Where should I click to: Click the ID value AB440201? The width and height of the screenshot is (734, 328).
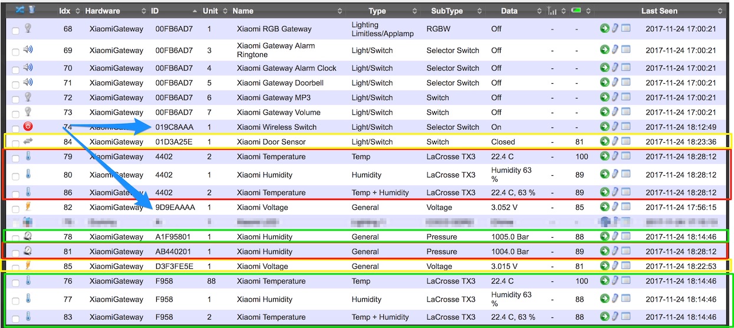tap(174, 251)
